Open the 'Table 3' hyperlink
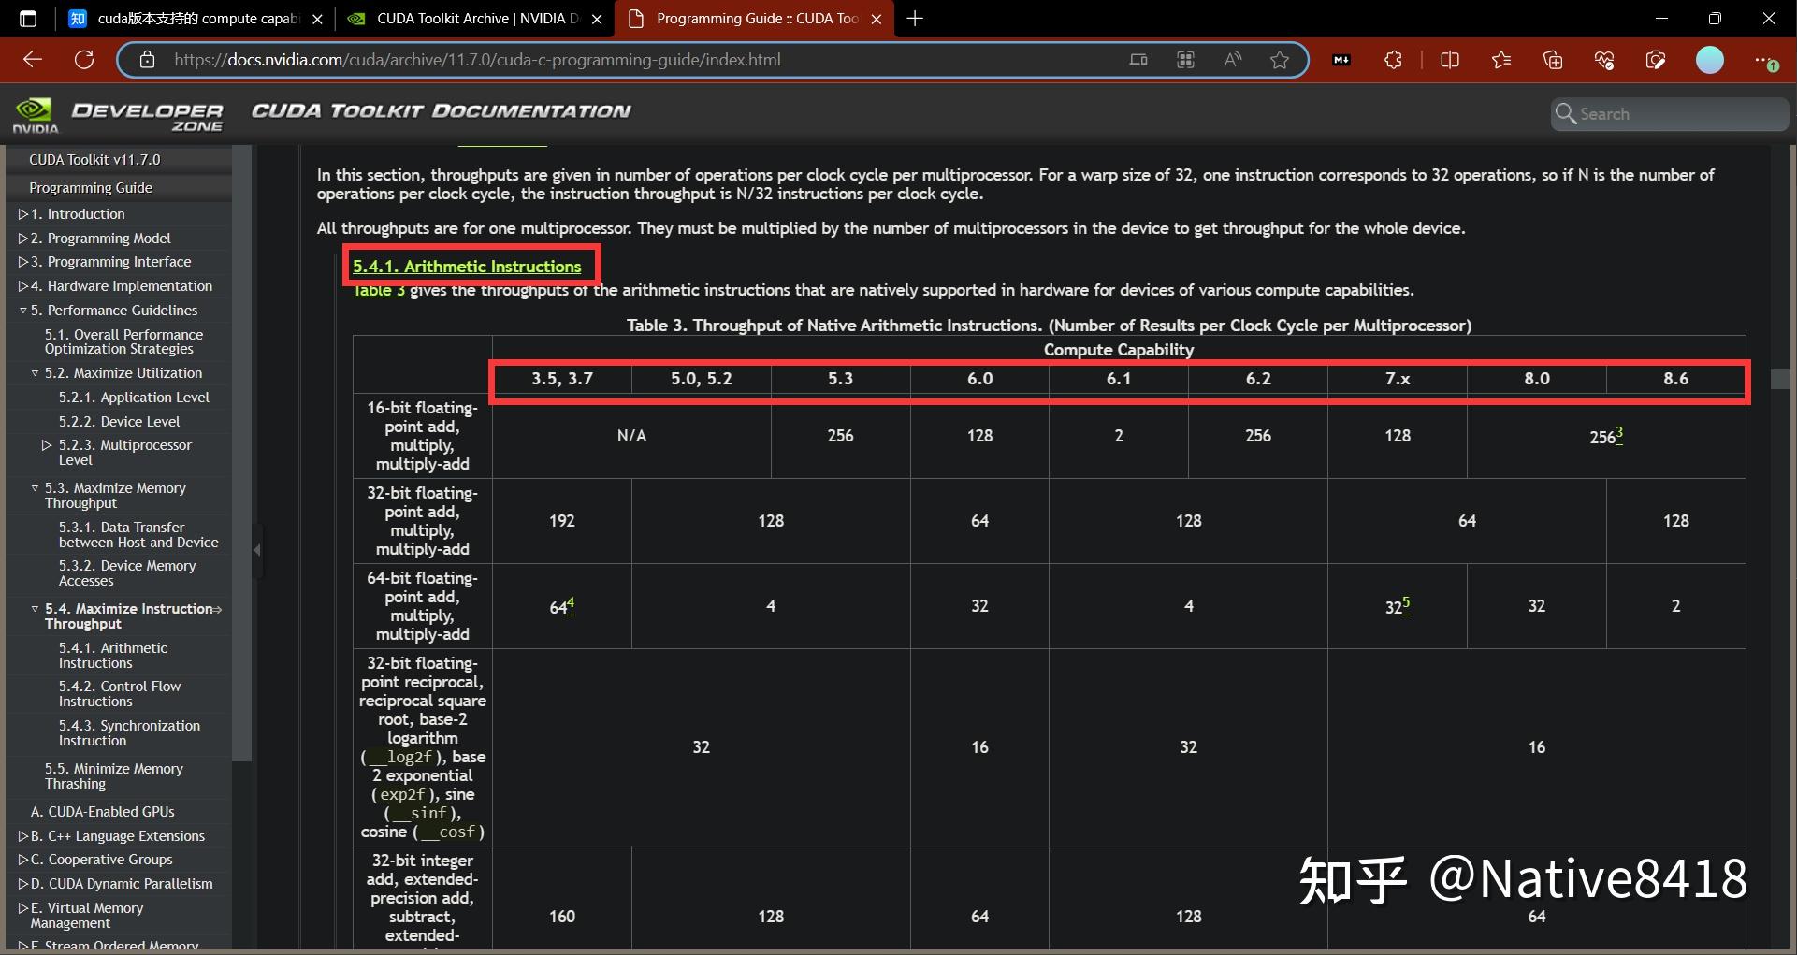 pos(377,290)
